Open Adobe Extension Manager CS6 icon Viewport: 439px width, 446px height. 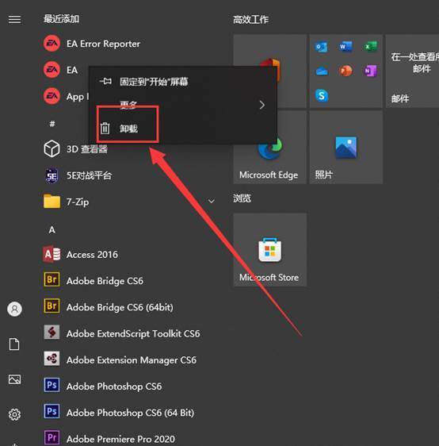[52, 359]
